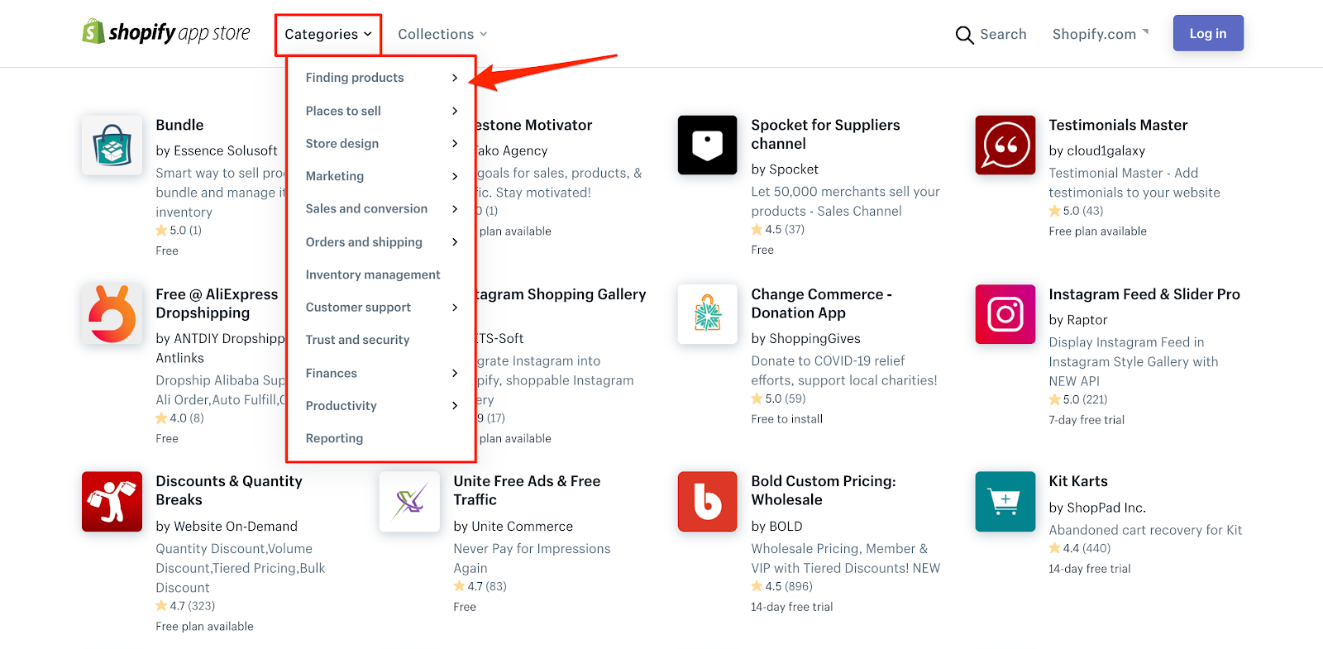Click the Shopify app store logo

coord(166,33)
